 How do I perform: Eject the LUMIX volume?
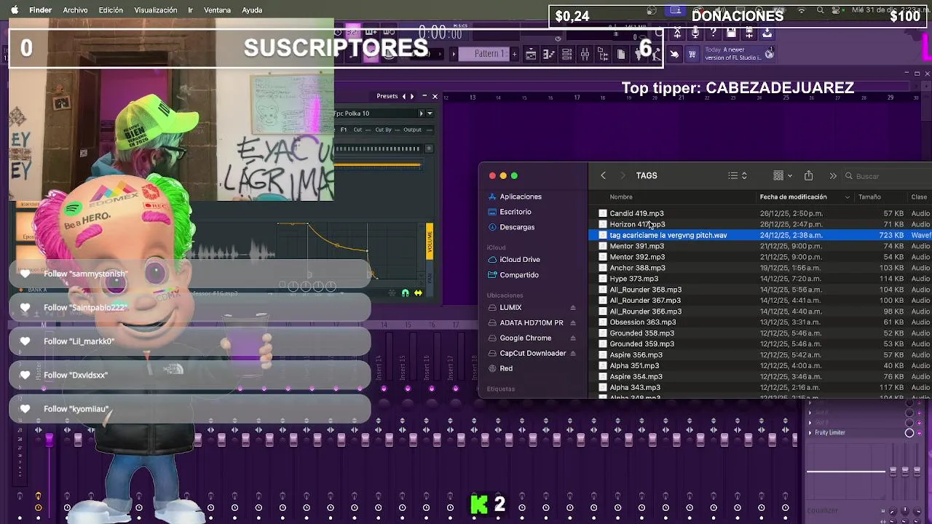[572, 308]
